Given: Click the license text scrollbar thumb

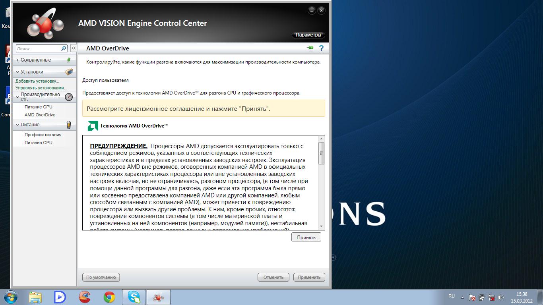Looking at the screenshot, I should pos(322,153).
